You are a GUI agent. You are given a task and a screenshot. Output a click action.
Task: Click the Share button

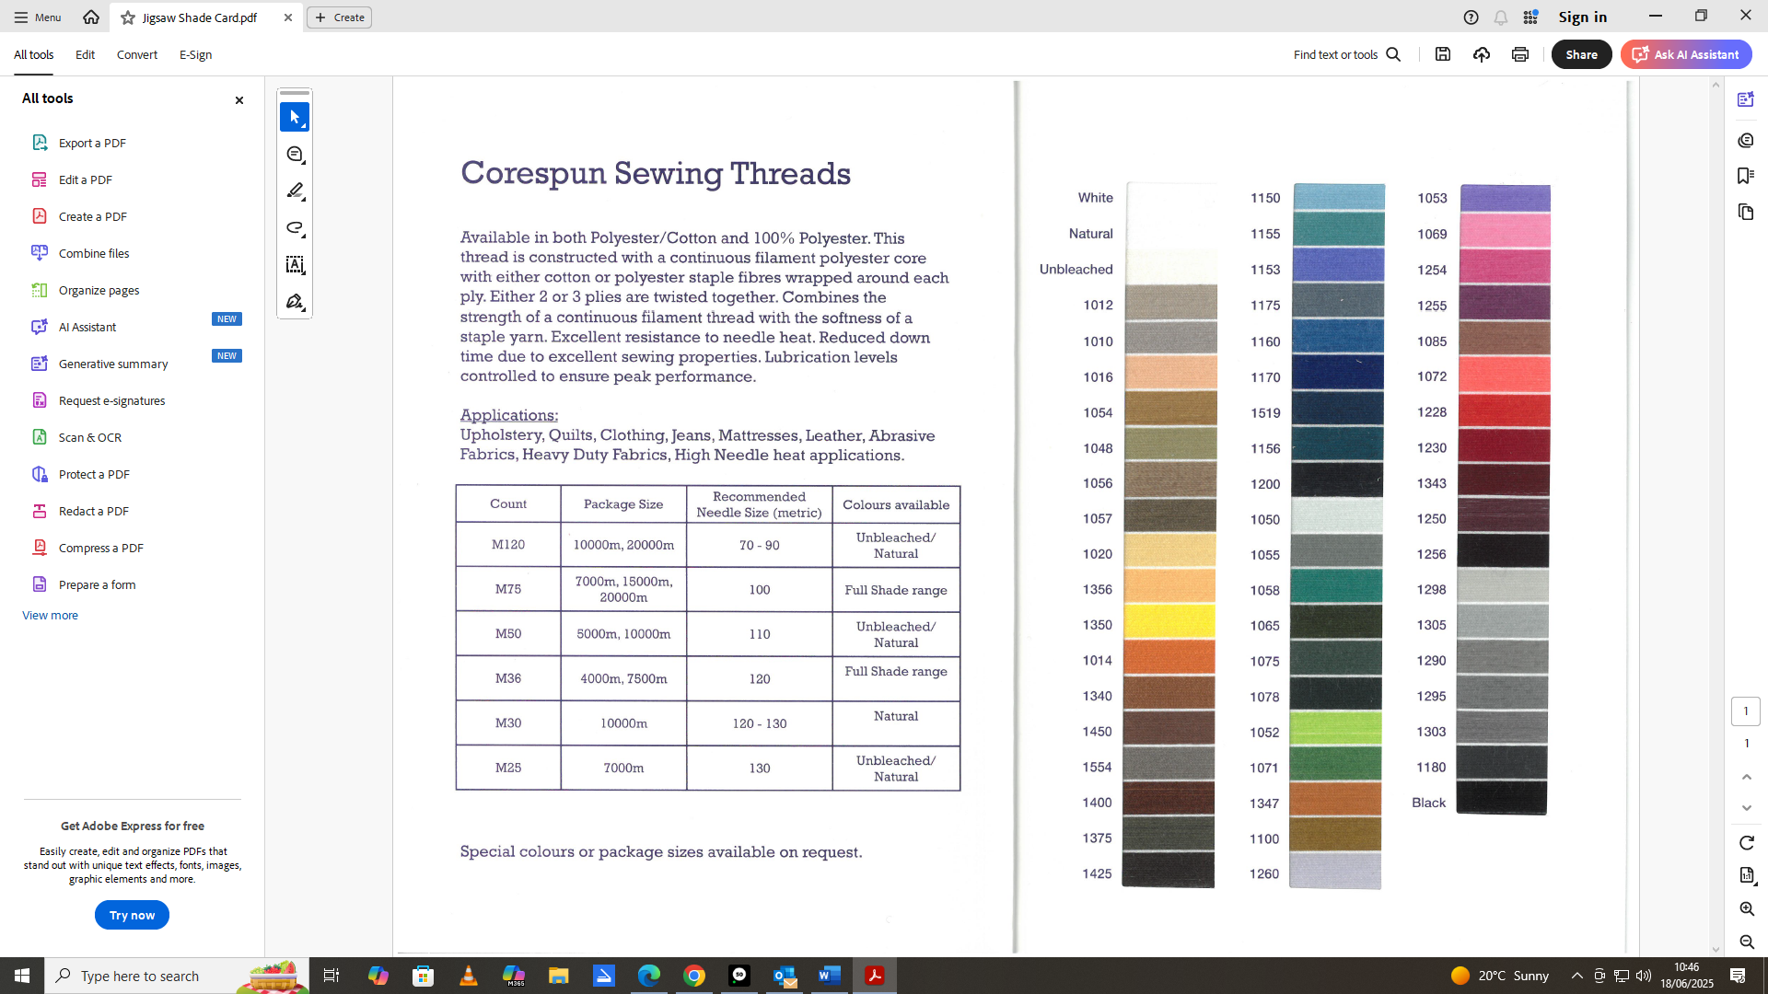[1581, 54]
